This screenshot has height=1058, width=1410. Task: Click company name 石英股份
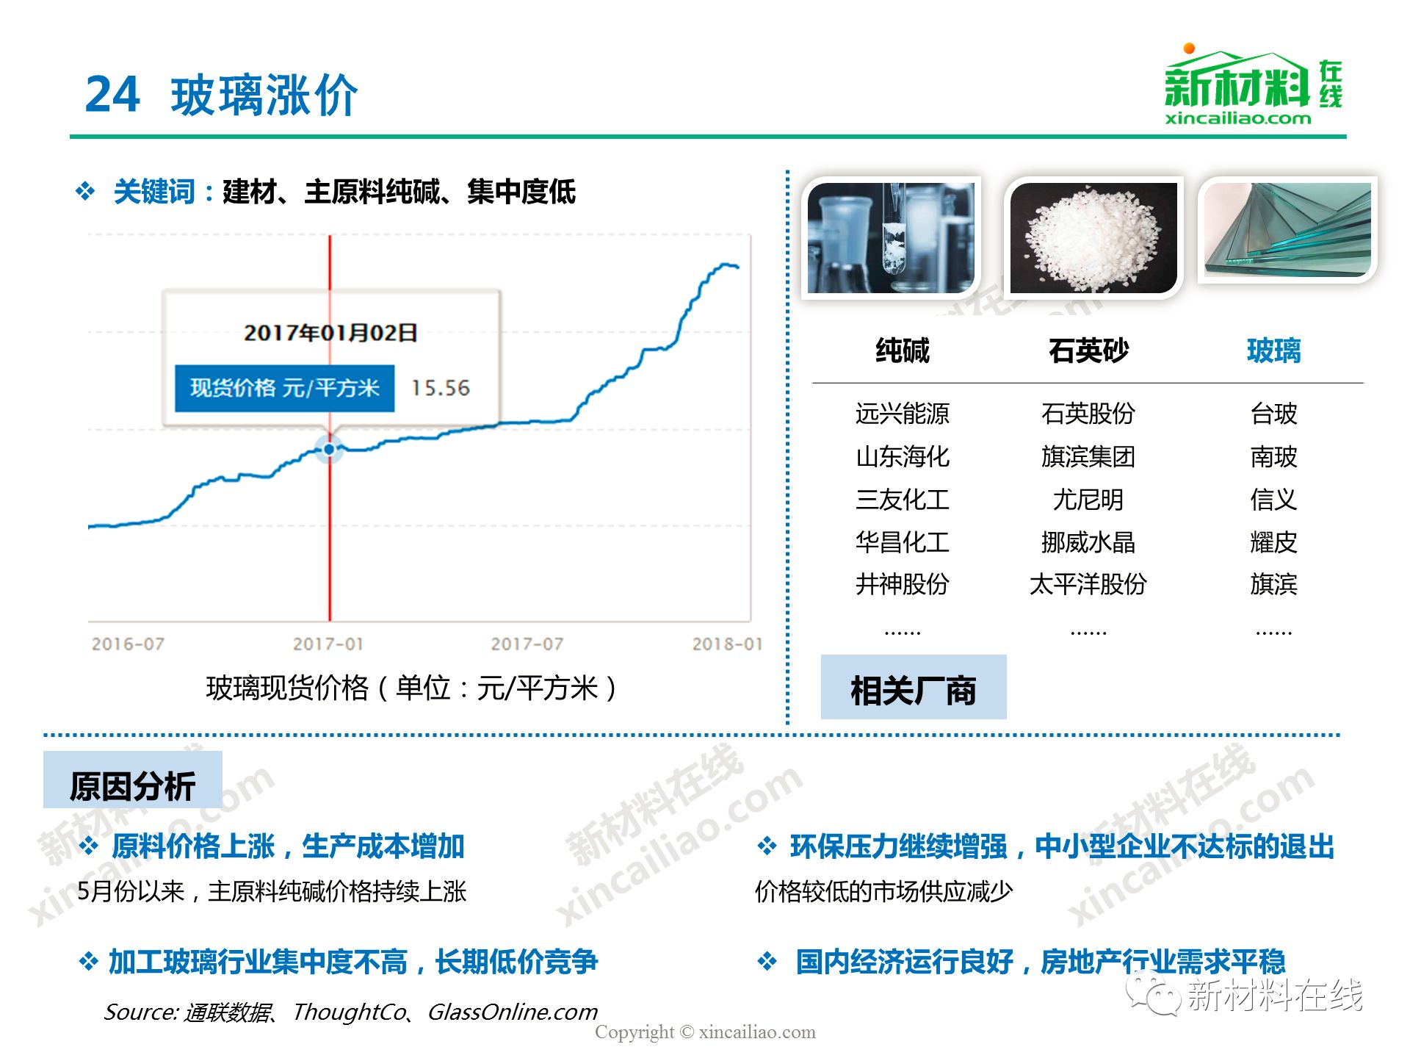coord(1088,414)
